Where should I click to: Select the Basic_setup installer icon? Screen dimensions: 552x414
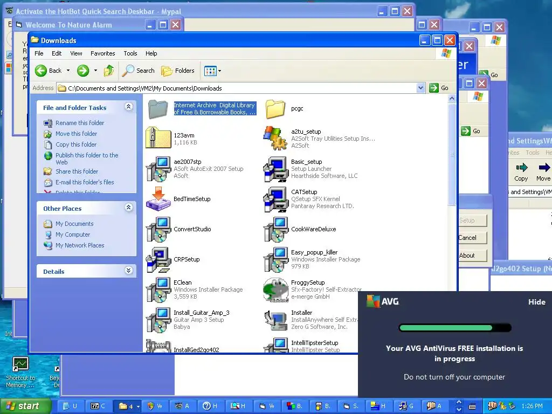click(275, 169)
